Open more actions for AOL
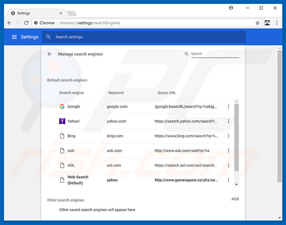 click(228, 165)
